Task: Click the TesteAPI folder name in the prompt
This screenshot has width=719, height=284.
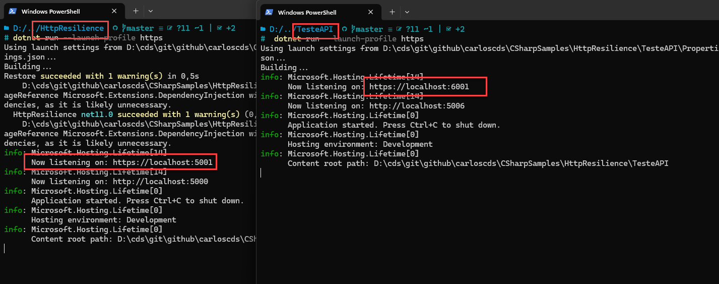Action: coord(315,29)
